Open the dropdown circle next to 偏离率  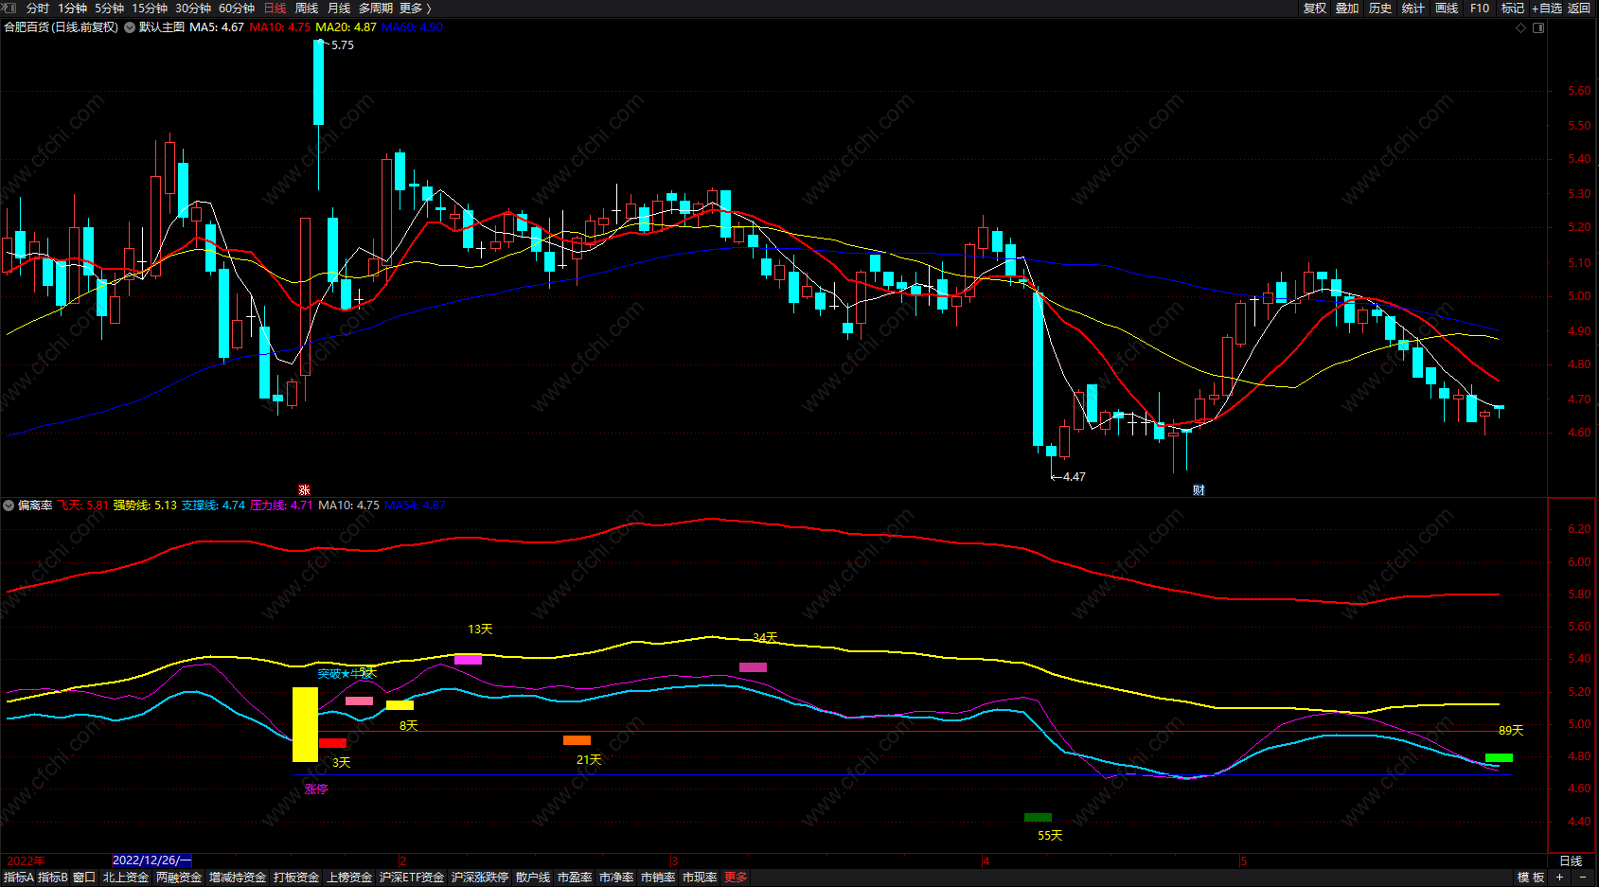click(9, 506)
